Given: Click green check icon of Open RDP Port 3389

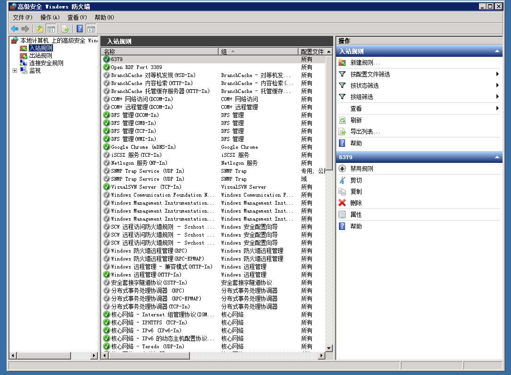Looking at the screenshot, I should 107,67.
